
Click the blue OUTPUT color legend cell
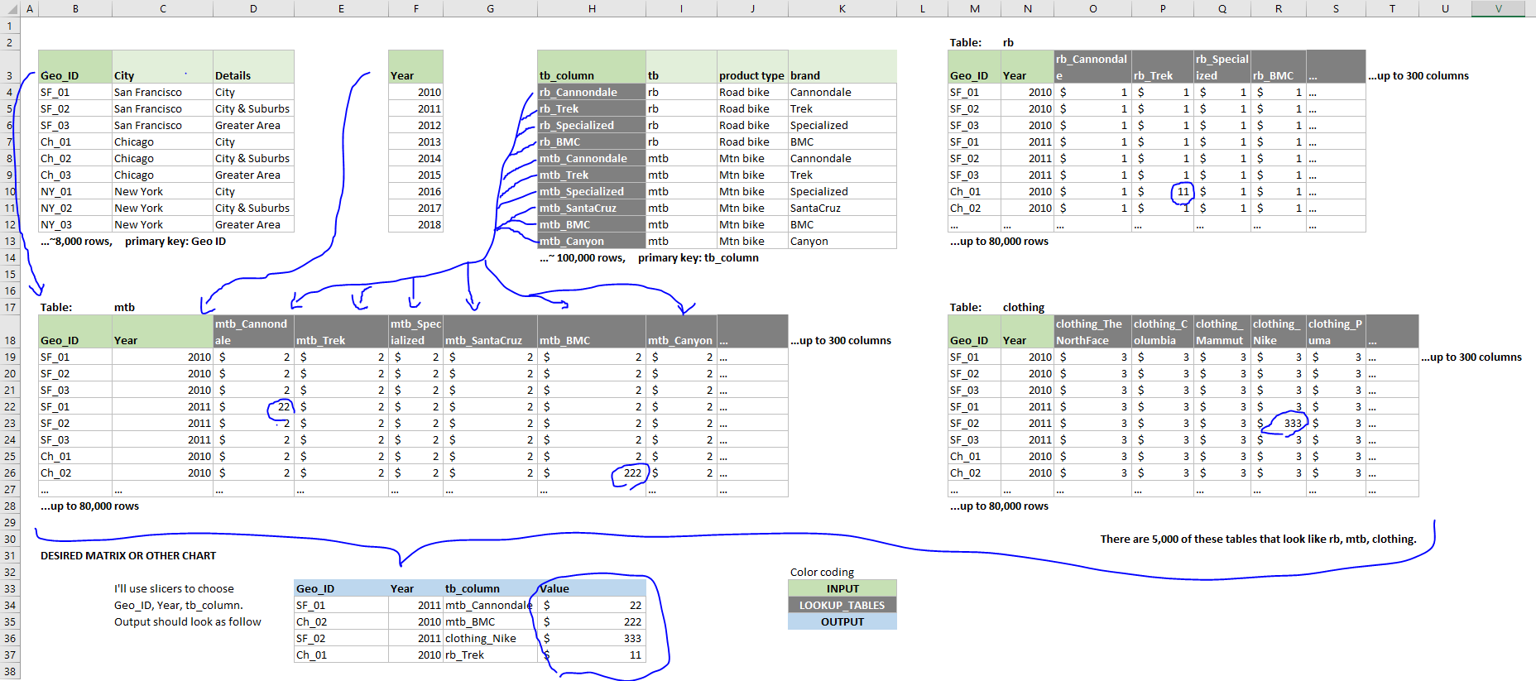pyautogui.click(x=842, y=621)
